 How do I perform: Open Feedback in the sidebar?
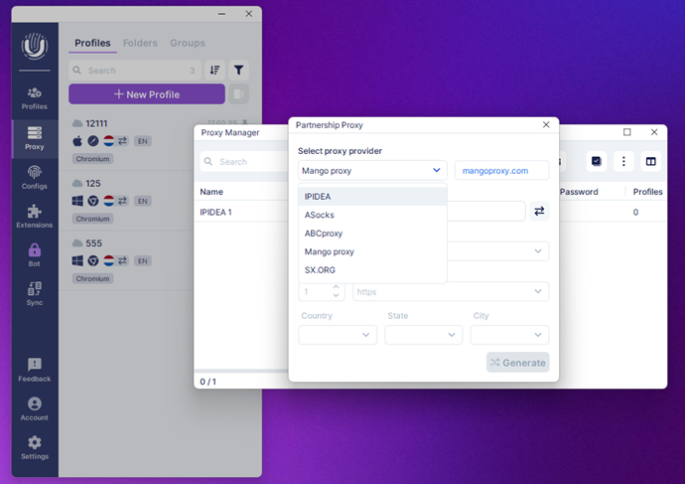click(x=35, y=370)
